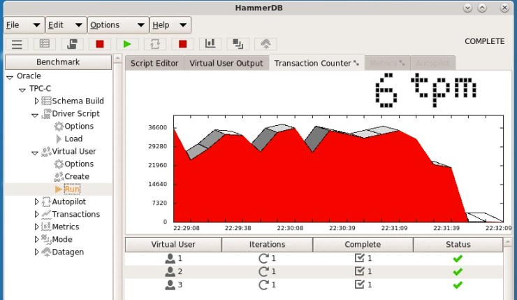
Task: Click the metrics chart toolbar icon
Action: pyautogui.click(x=210, y=44)
